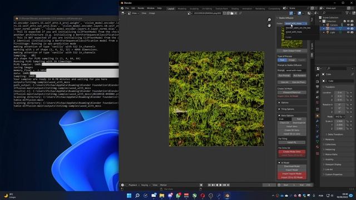Select the Texture properties checker tab icon
The width and height of the screenshot is (356, 200).
(318, 153)
